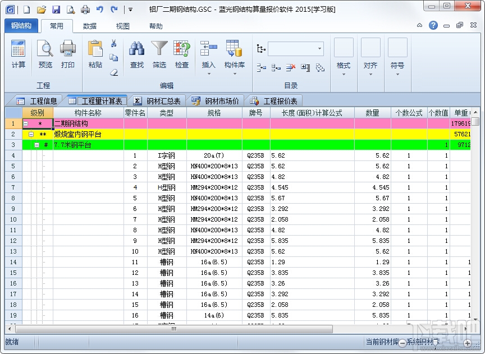The width and height of the screenshot is (485, 354).
Task: Collapse the 二期钢结构 tree node
Action: tap(26, 123)
